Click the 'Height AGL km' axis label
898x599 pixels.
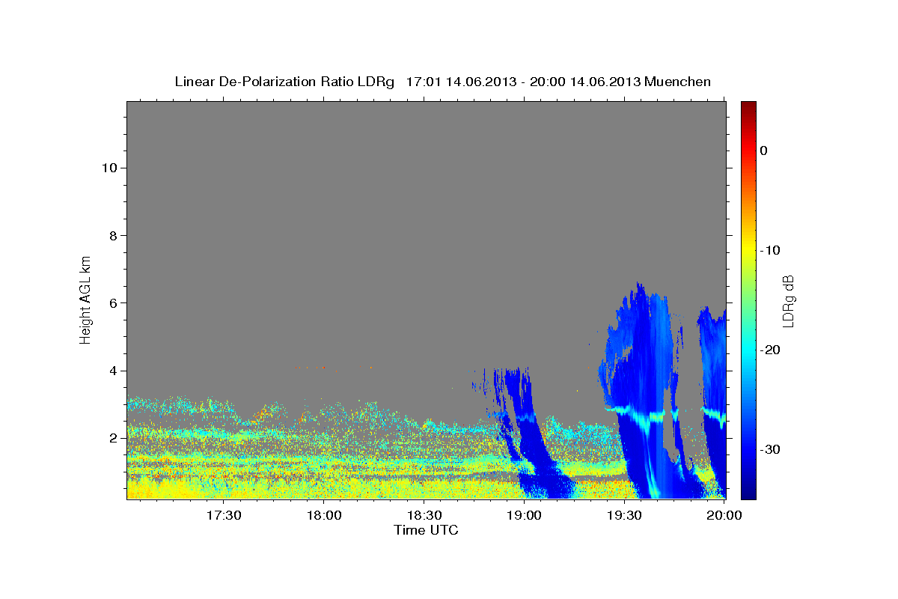[86, 299]
